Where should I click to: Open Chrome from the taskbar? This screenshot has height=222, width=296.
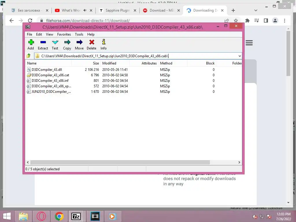point(59,216)
